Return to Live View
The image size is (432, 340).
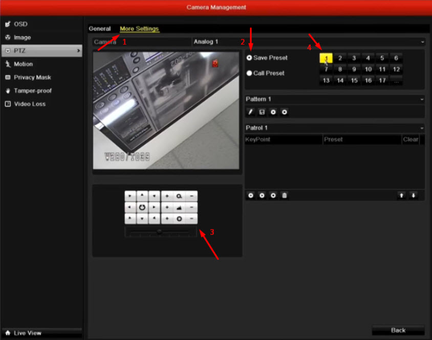point(27,333)
